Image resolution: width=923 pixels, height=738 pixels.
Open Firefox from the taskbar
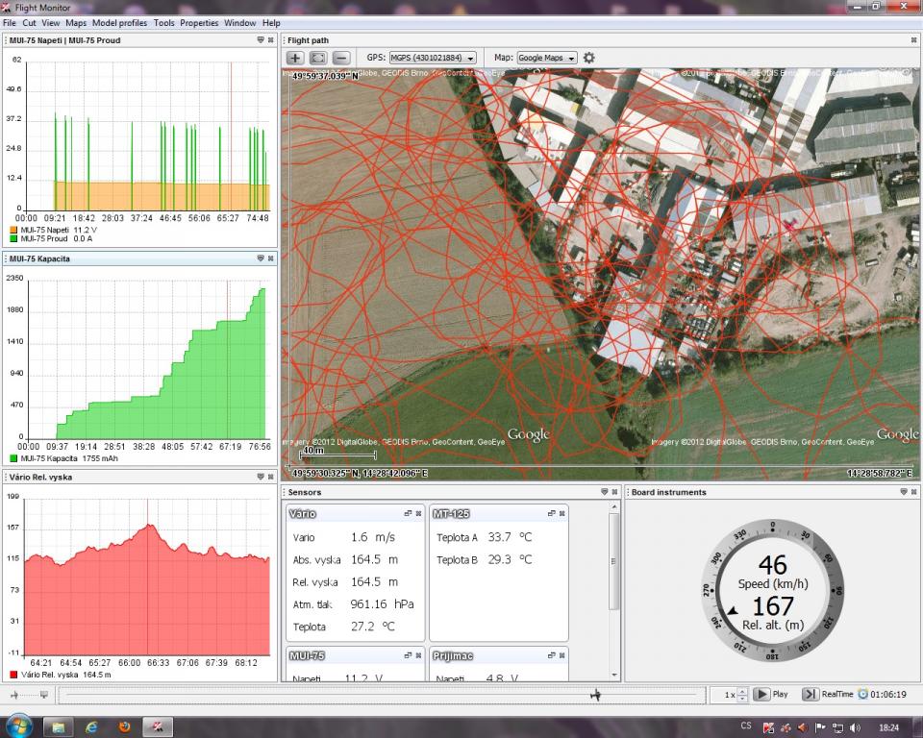pos(124,726)
